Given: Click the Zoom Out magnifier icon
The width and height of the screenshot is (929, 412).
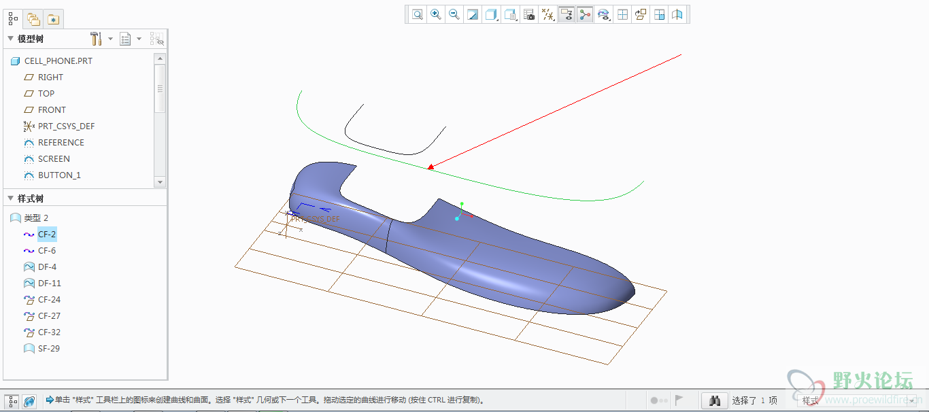Looking at the screenshot, I should (x=454, y=14).
